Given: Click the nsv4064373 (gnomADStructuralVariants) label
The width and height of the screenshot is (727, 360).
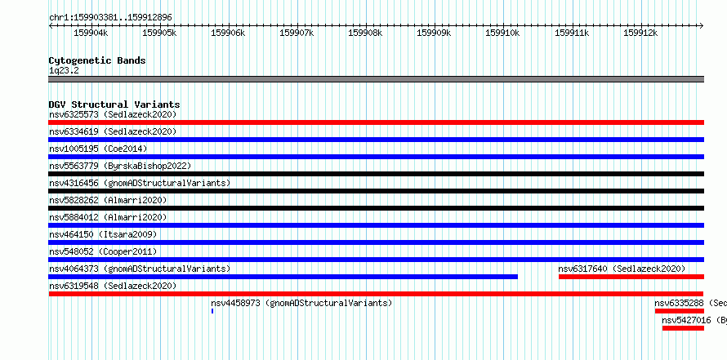Looking at the screenshot, I should pyautogui.click(x=140, y=269).
